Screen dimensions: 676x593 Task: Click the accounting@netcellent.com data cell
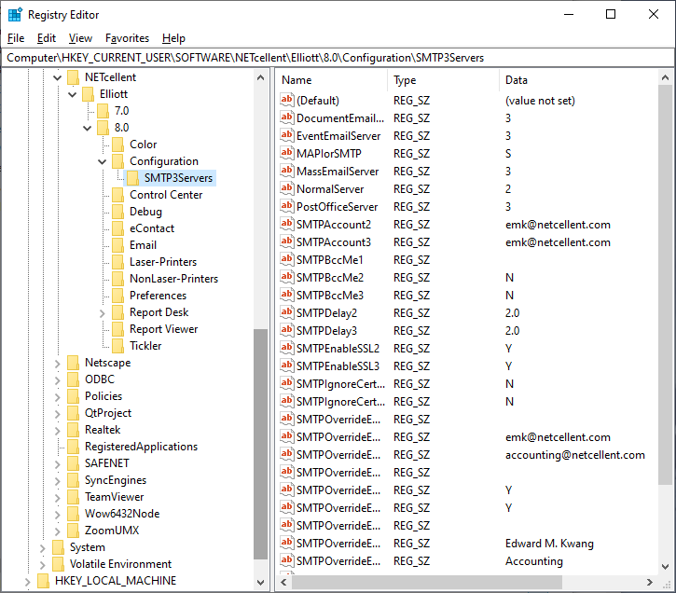tap(574, 455)
